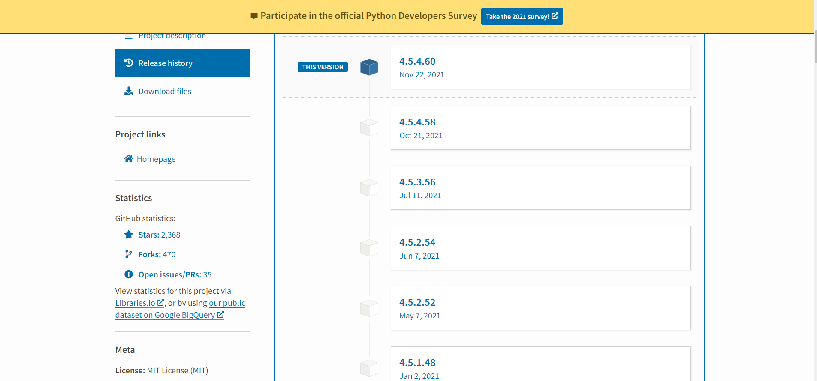Click the Project description list icon
This screenshot has width=817, height=381.
[129, 36]
